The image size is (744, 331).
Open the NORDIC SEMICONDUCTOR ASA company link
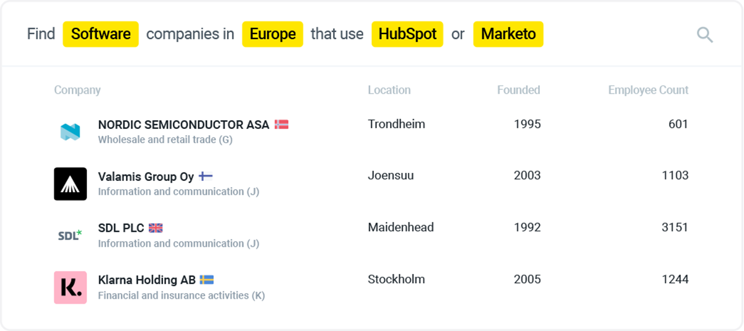pyautogui.click(x=184, y=125)
